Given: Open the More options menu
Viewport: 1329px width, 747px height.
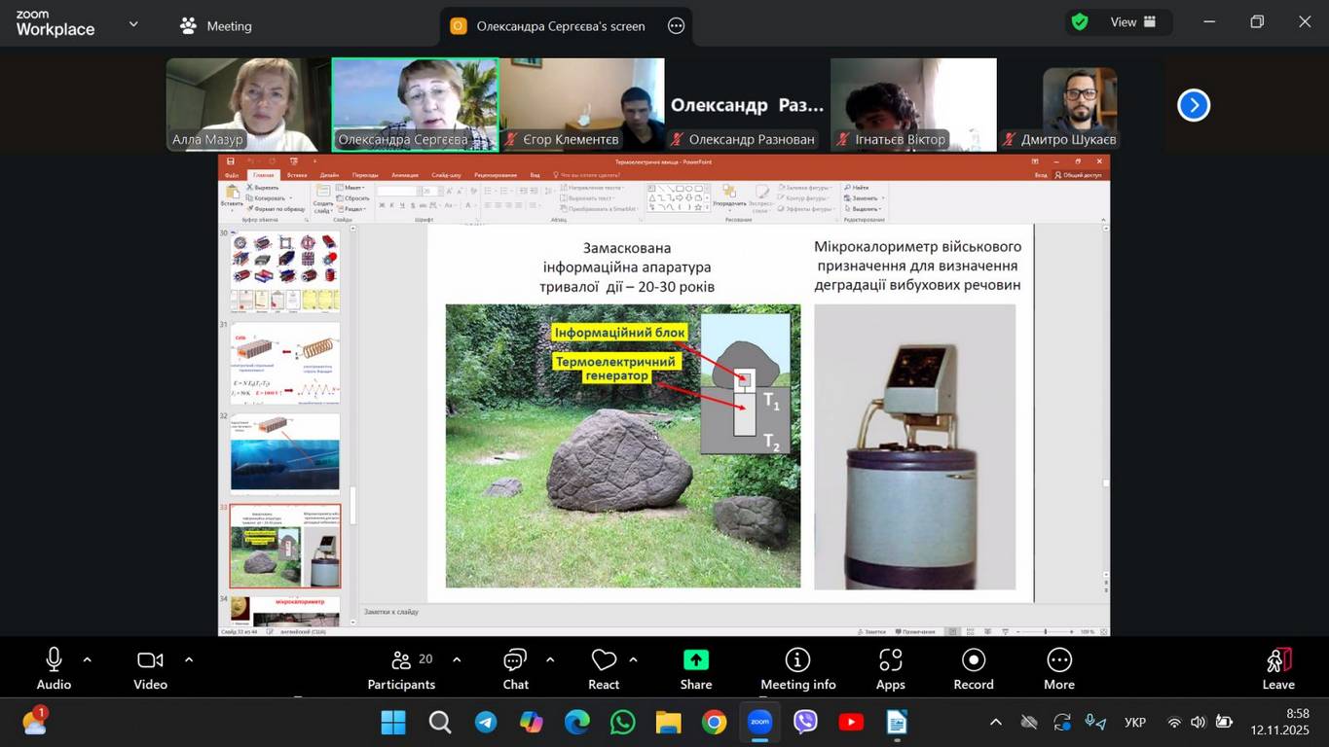Looking at the screenshot, I should pyautogui.click(x=1058, y=668).
